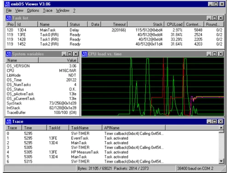
Task: Sort task list by Prio column
Action: [x=11, y=24]
